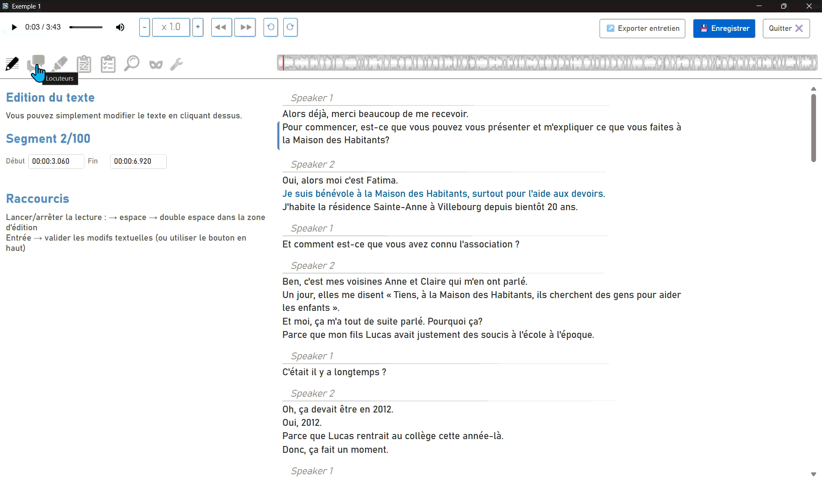Open the magnifier search tool
Image resolution: width=822 pixels, height=488 pixels.
(132, 63)
